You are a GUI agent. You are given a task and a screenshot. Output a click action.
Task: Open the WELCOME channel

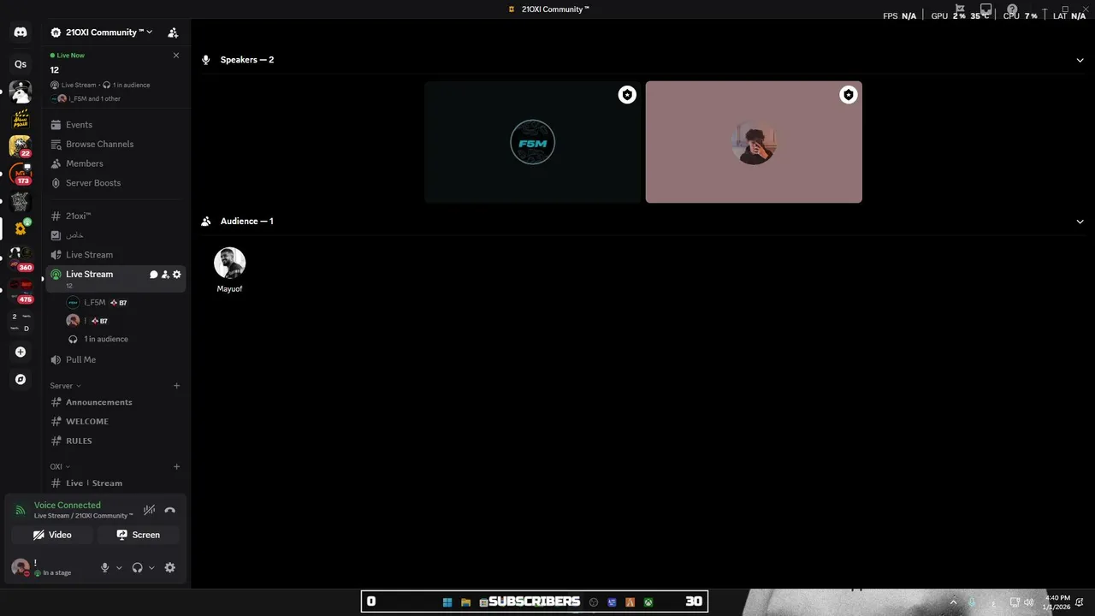click(115, 422)
